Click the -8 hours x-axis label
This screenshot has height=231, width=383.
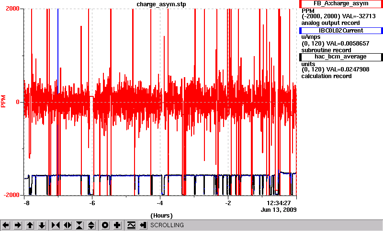[x=26, y=203]
